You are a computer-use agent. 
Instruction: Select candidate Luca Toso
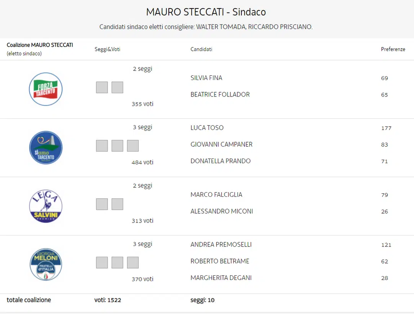click(x=207, y=128)
